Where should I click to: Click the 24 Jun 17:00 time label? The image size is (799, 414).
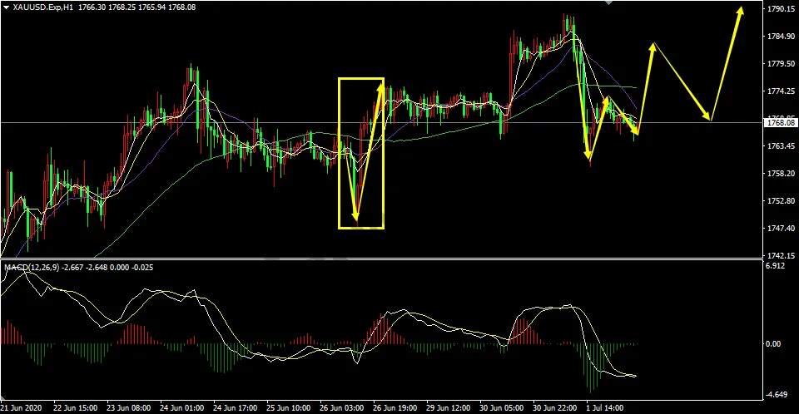point(235,408)
